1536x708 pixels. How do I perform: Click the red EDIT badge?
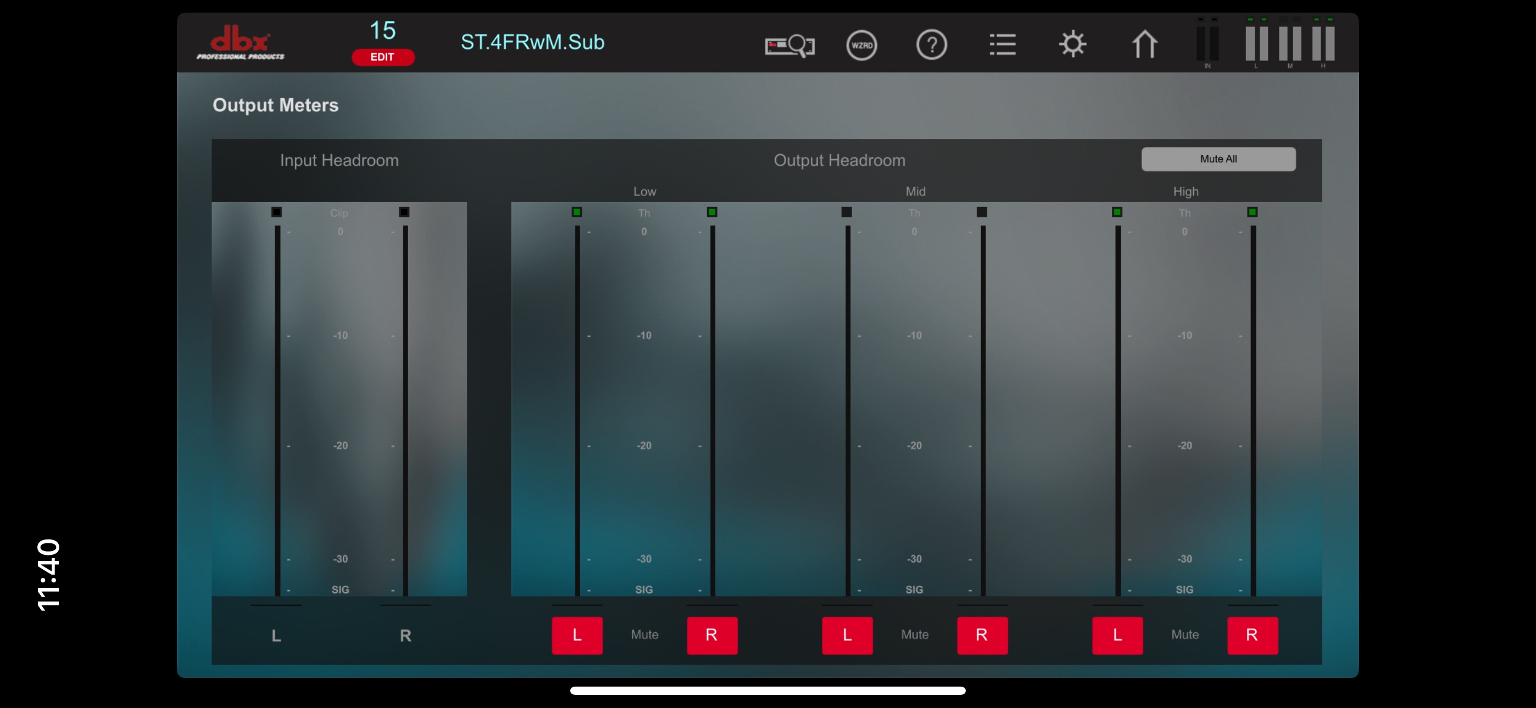click(x=383, y=57)
